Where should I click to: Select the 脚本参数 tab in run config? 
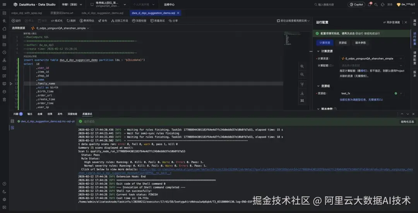click(x=360, y=43)
